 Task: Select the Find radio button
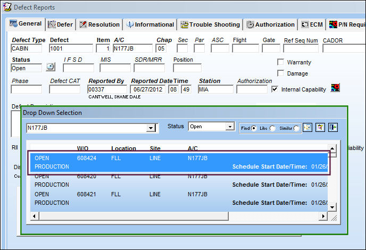coord(254,128)
